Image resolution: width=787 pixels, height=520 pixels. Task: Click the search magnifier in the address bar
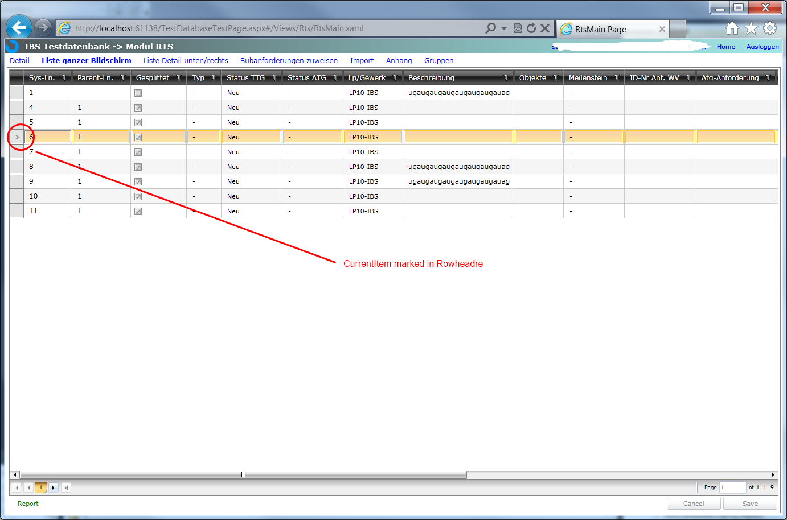click(490, 28)
